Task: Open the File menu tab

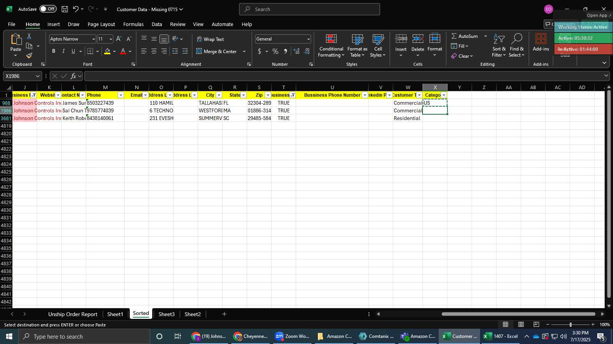Action: (x=11, y=24)
